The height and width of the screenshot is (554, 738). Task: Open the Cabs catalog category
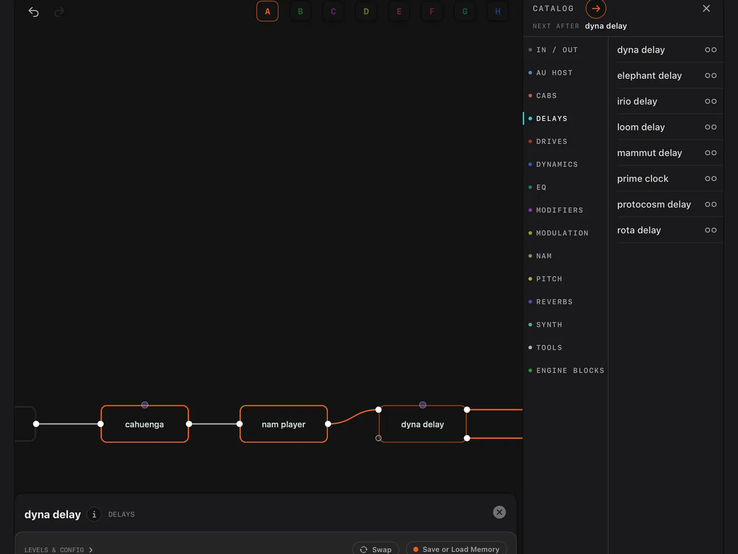tap(546, 95)
